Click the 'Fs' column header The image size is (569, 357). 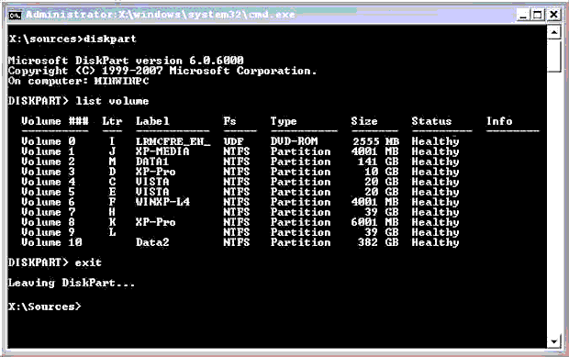coord(229,121)
